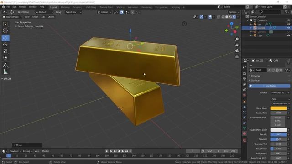Select the Annotate tool
This screenshot has height=164, width=292.
pos(5,65)
